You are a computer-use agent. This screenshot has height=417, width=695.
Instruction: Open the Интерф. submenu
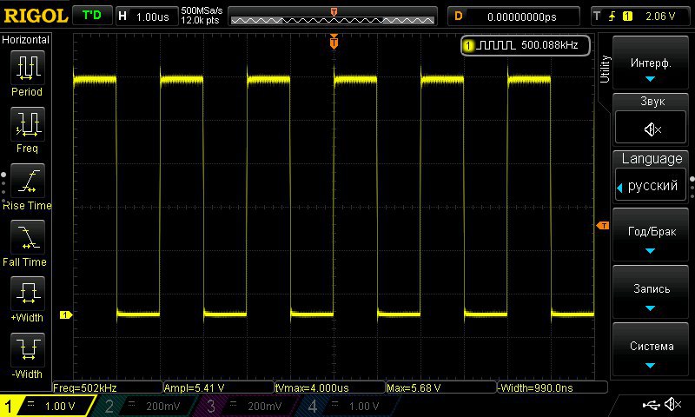650,63
